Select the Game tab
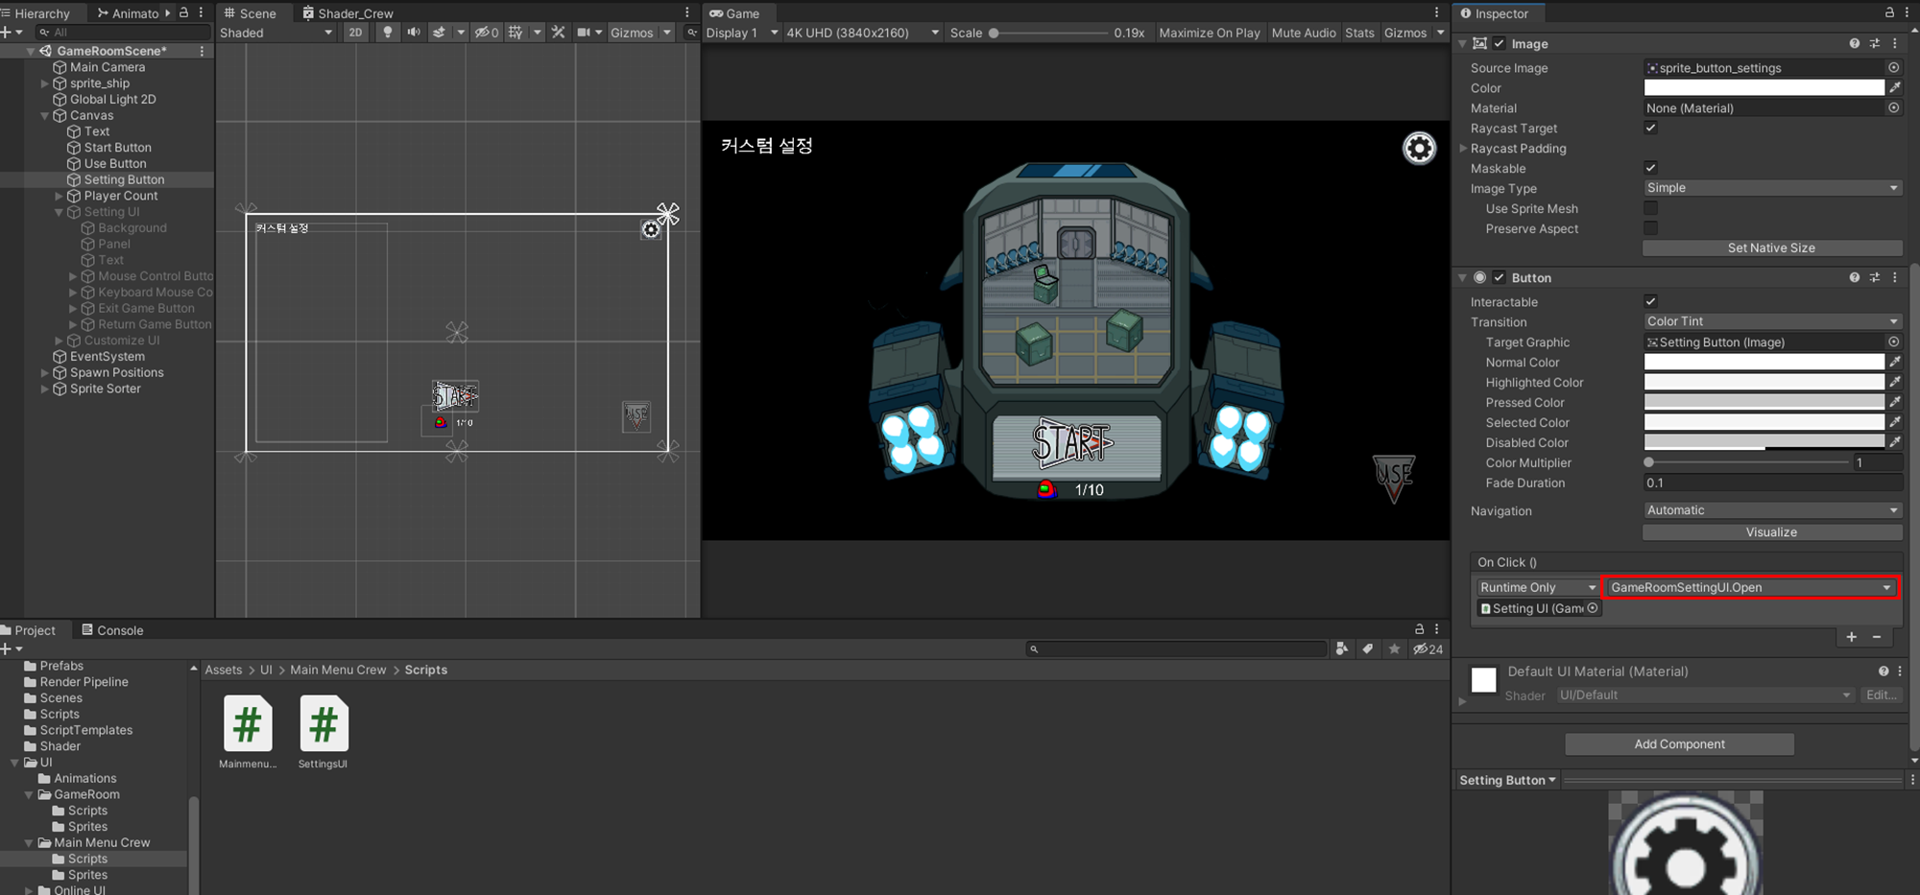 pyautogui.click(x=734, y=13)
